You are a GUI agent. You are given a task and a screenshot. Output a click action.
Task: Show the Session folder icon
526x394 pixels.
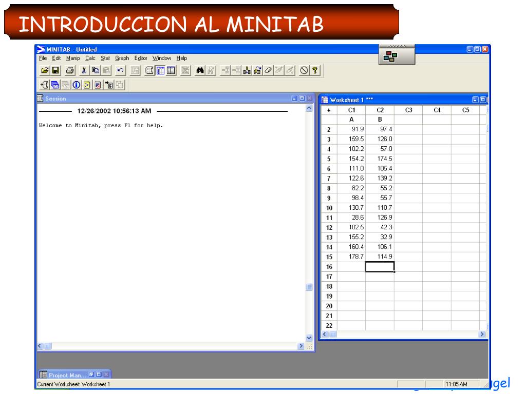point(45,85)
